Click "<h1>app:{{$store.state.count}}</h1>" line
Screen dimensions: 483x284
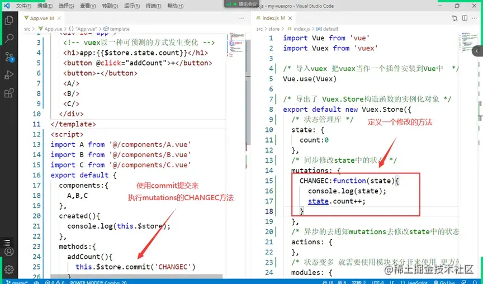point(135,53)
